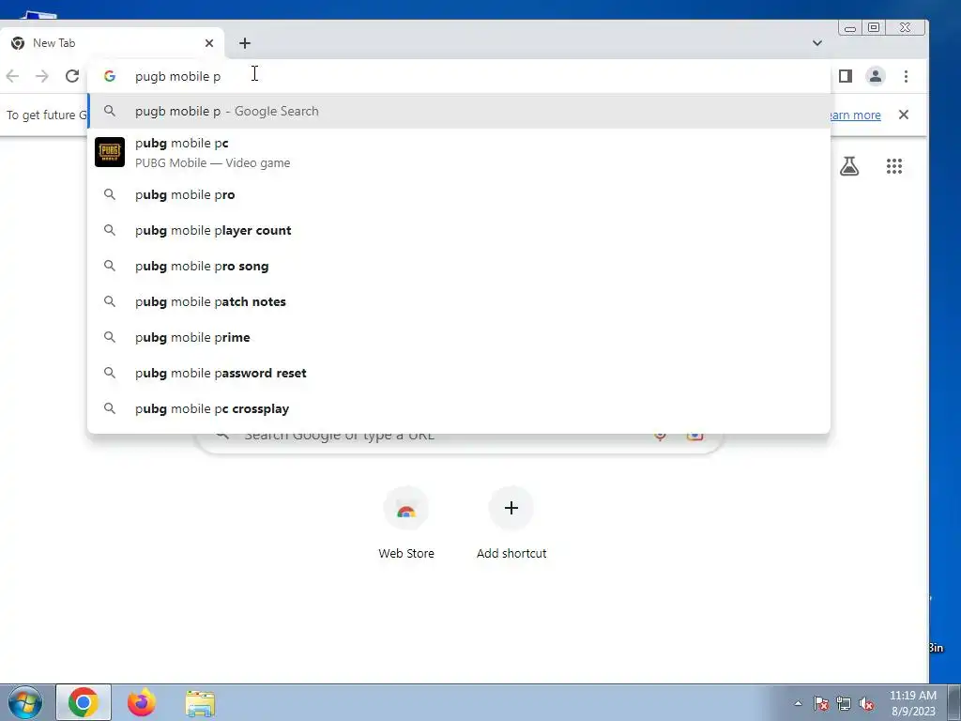
Task: Click the Add shortcut button
Action: pos(511,523)
